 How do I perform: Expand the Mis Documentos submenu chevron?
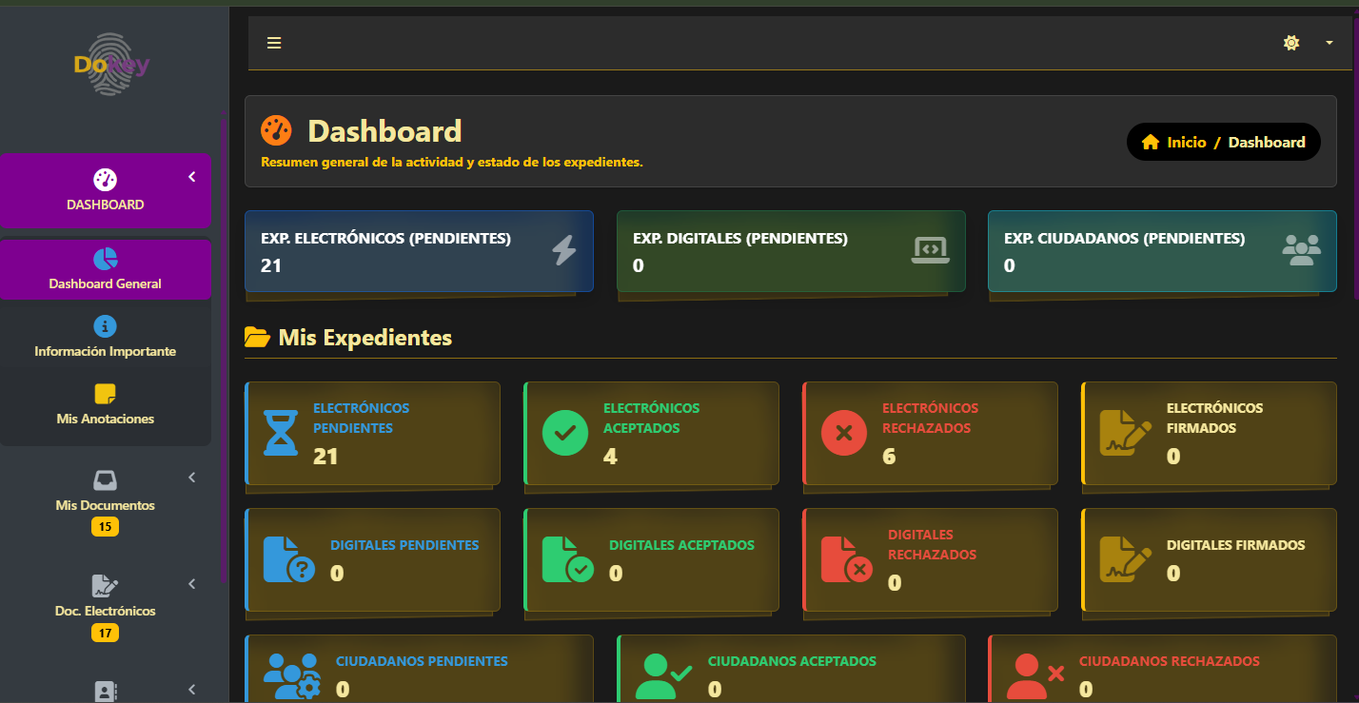click(191, 478)
